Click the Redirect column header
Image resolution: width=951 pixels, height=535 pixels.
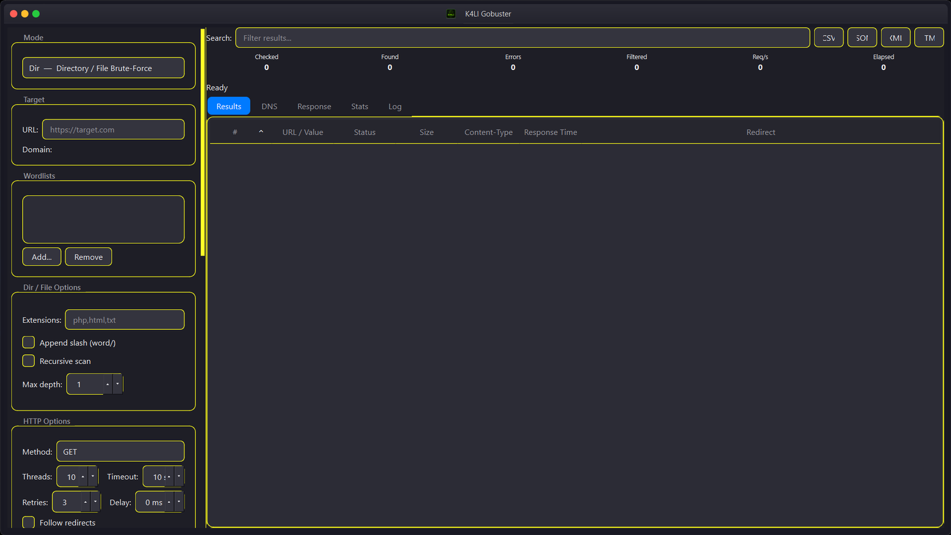[x=761, y=132]
